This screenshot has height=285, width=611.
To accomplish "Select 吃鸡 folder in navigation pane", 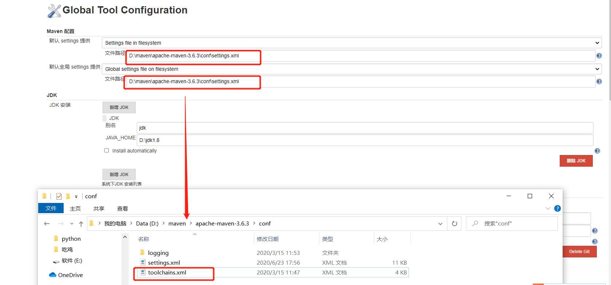I will click(x=67, y=250).
